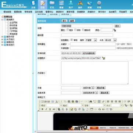This screenshot has width=133, height=133.
Task: Toggle the 粗体 bold title checkbox
Action: tap(68, 30)
